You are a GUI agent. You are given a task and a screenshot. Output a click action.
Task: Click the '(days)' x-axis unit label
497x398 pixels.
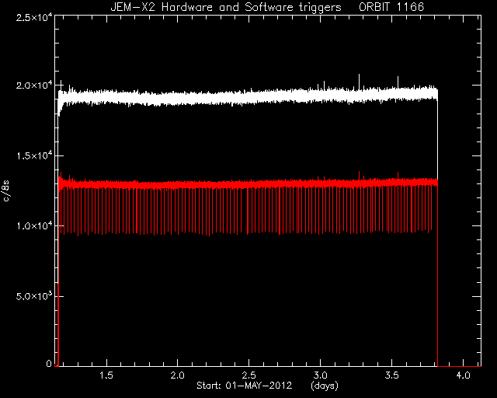[325, 386]
